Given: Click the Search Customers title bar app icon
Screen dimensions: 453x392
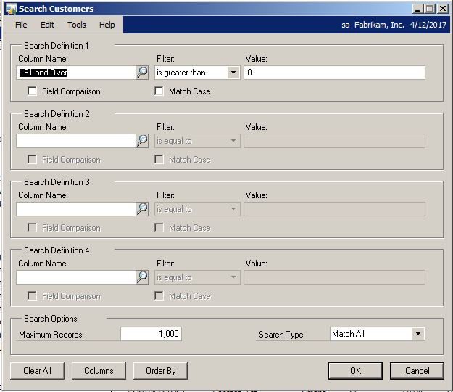Looking at the screenshot, I should 12,9.
